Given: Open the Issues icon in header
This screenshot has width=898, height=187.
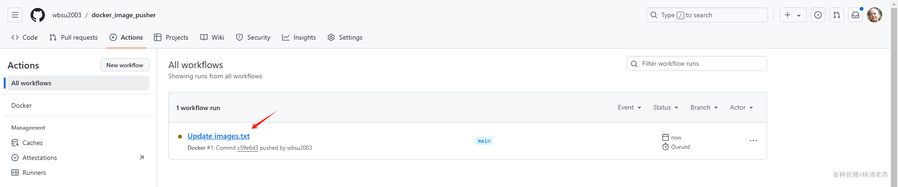Looking at the screenshot, I should point(818,15).
